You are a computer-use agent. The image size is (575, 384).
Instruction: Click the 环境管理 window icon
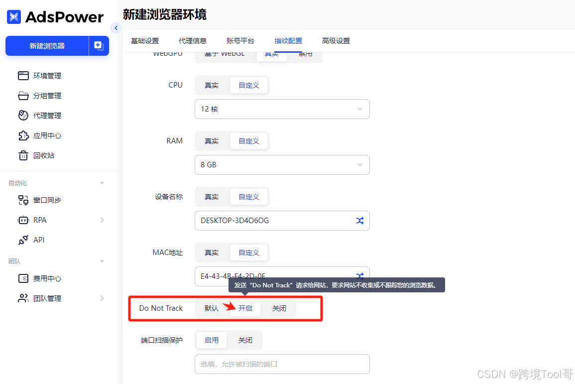pyautogui.click(x=23, y=76)
